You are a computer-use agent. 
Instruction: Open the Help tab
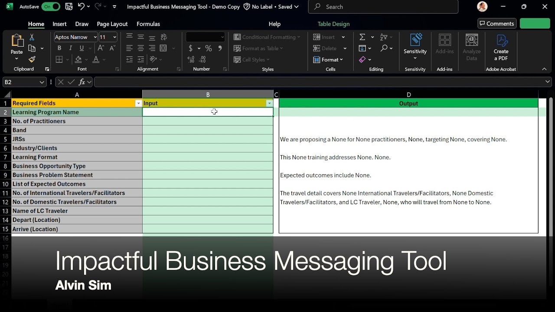point(274,24)
